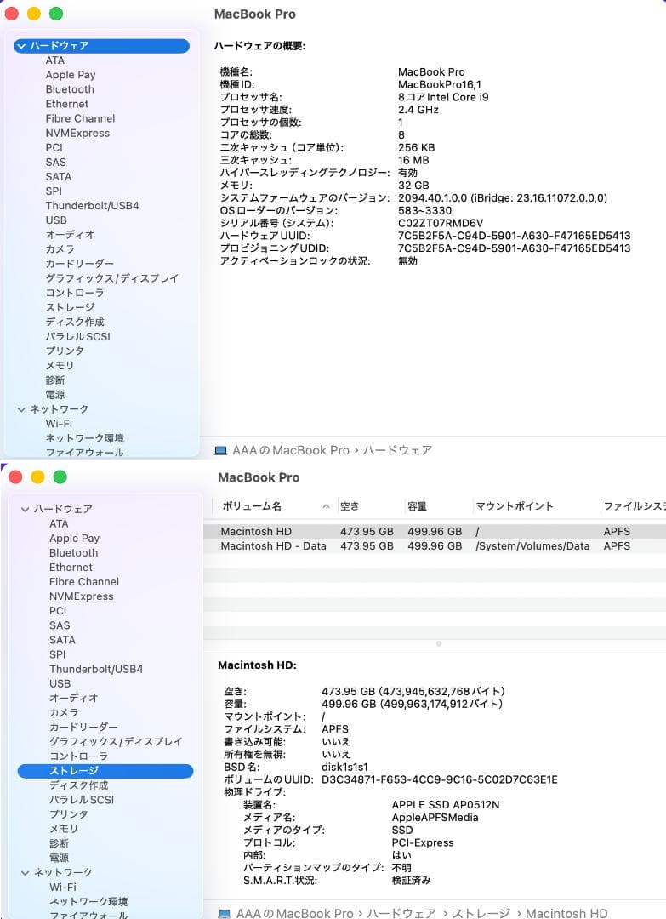
Task: Select Ethernet in storage window sidebar
Action: tap(71, 568)
